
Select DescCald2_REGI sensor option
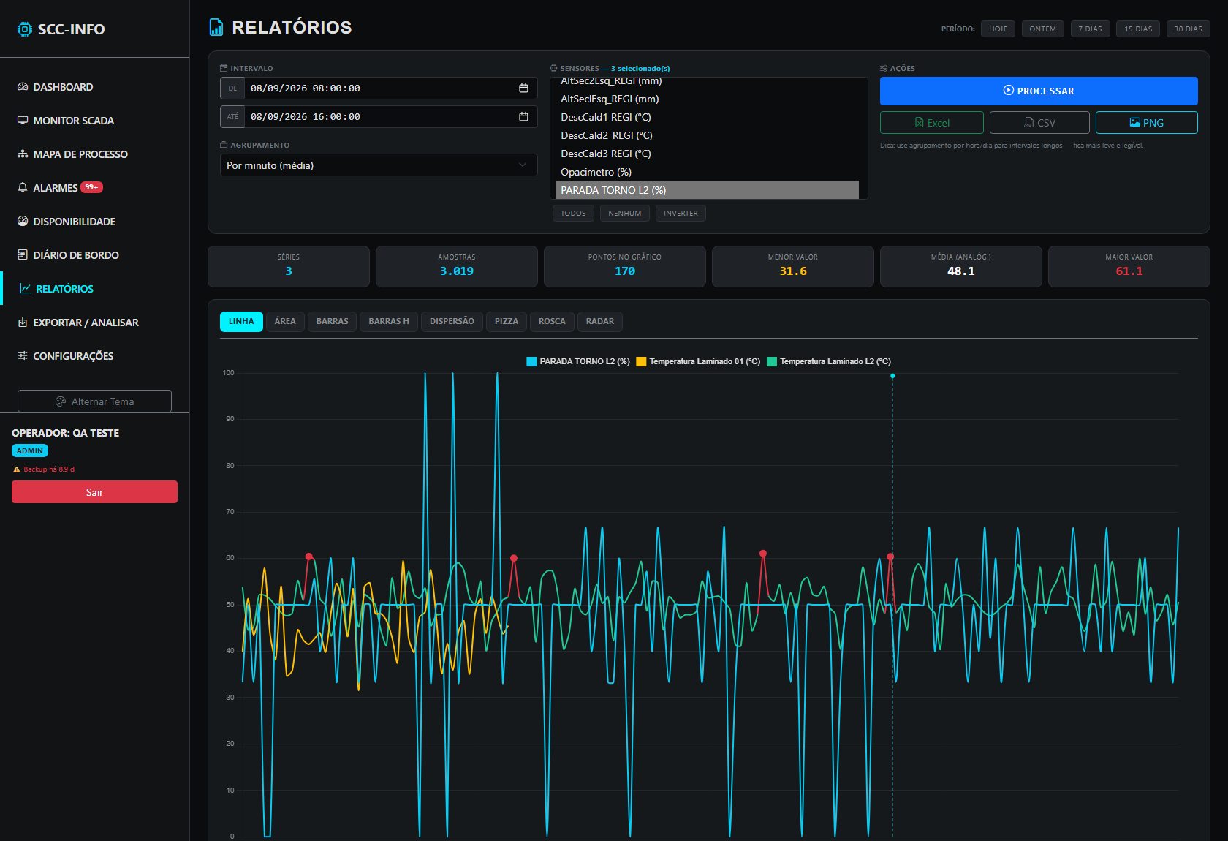click(x=707, y=135)
